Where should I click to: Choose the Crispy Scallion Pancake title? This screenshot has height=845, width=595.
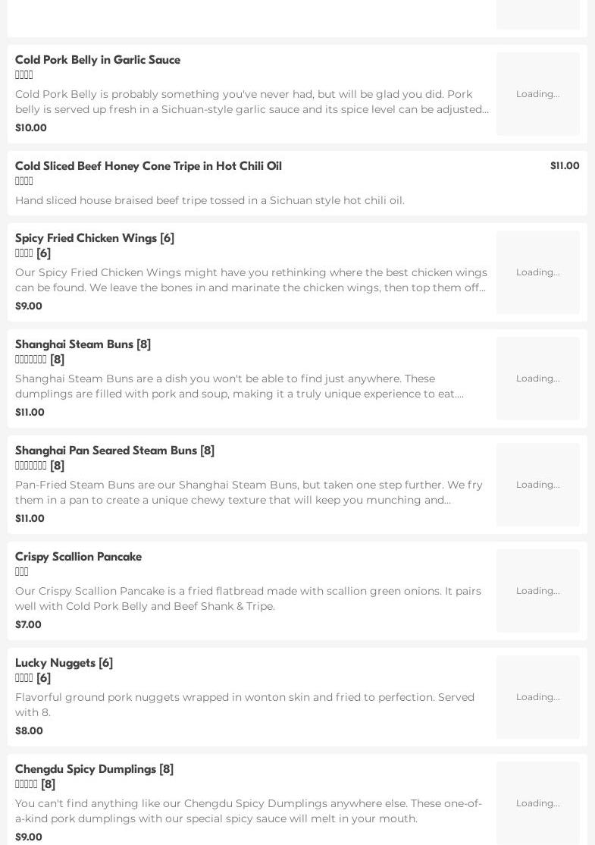coord(78,557)
